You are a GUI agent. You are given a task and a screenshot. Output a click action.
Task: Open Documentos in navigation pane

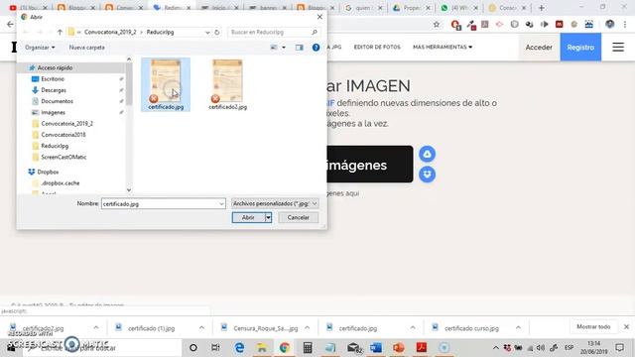tap(58, 101)
